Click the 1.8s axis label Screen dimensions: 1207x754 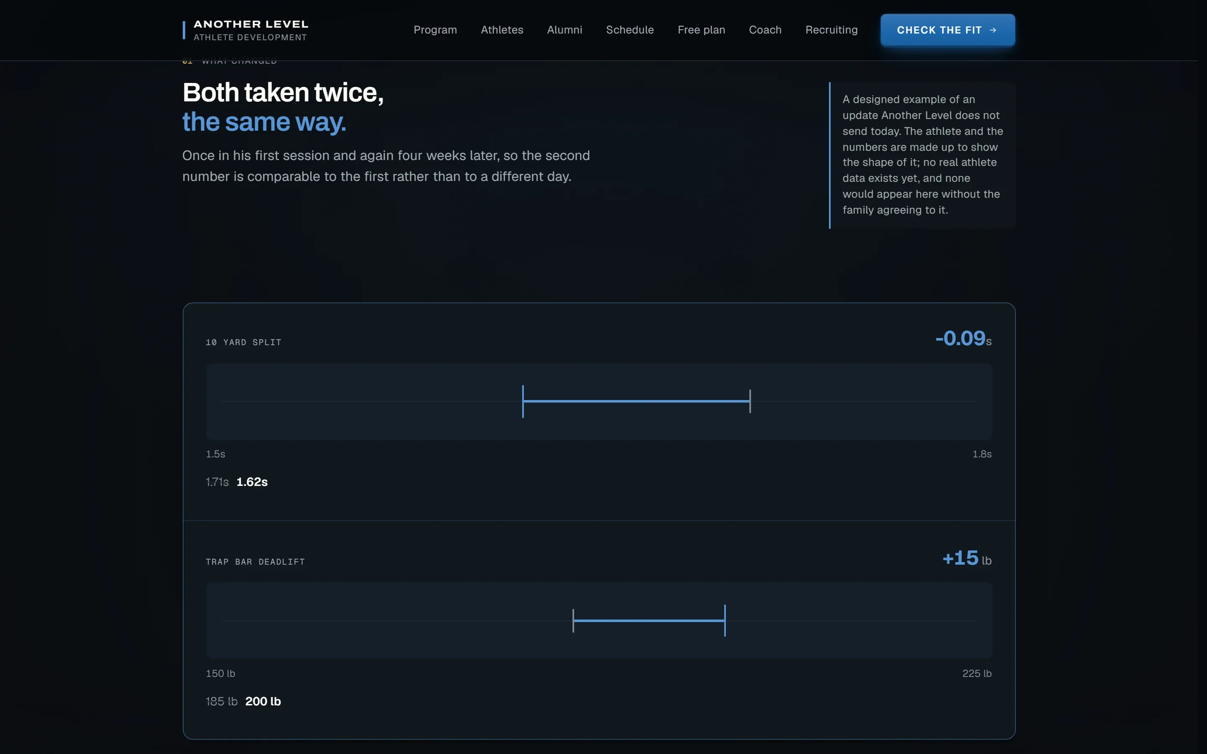[982, 454]
